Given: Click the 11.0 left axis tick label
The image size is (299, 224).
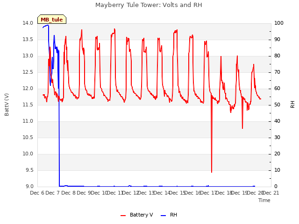Looking at the screenshot, I should coord(28,121).
